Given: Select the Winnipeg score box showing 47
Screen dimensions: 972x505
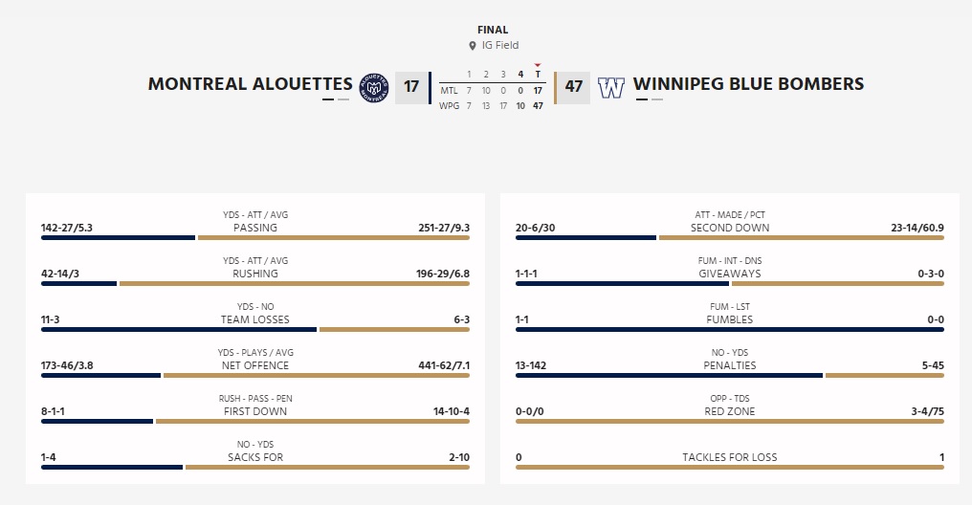Looking at the screenshot, I should click(573, 87).
